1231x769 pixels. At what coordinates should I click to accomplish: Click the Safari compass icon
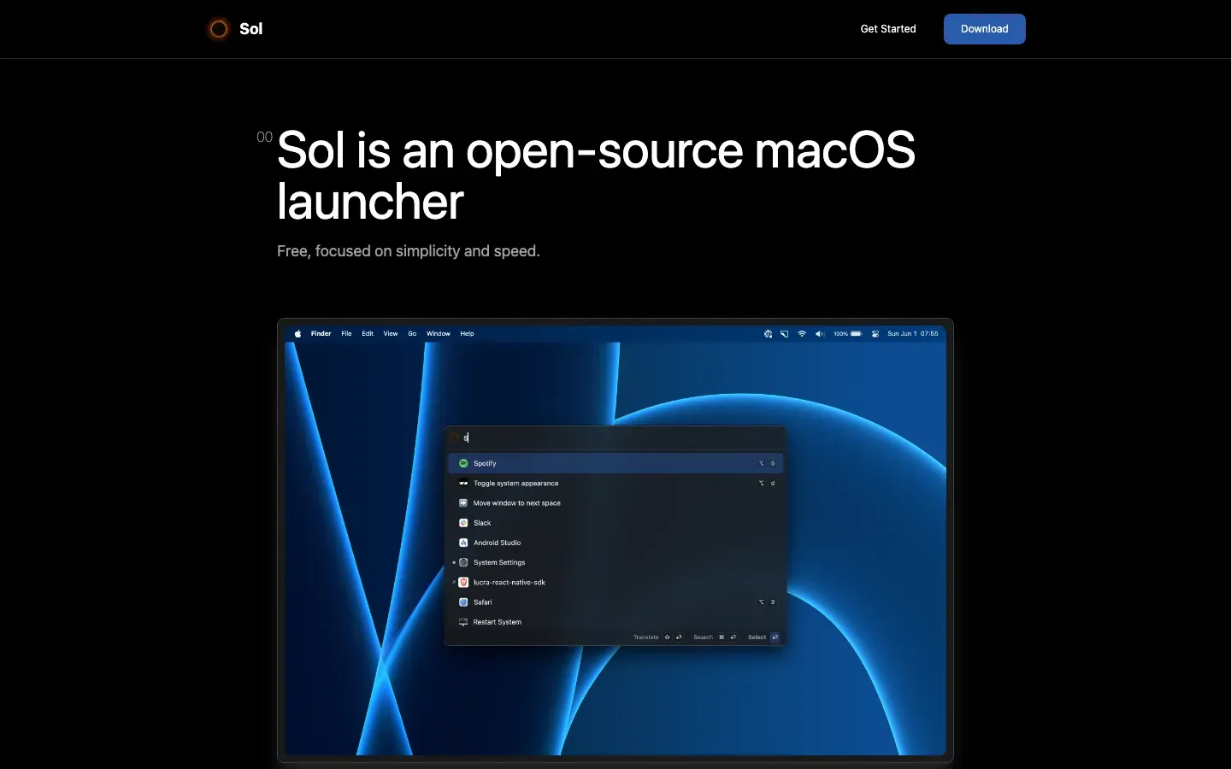click(x=463, y=602)
